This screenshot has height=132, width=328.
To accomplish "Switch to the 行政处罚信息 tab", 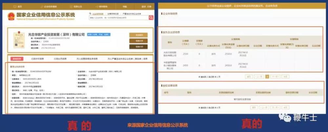I will pyautogui.click(x=60, y=59).
